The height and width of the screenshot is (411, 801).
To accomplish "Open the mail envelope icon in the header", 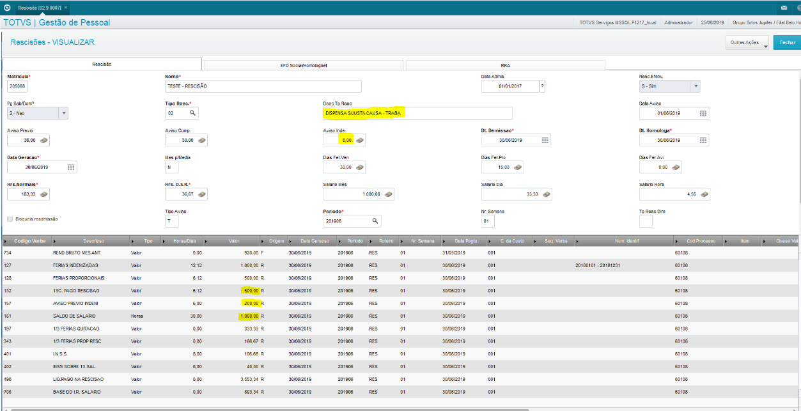I will click(784, 8).
